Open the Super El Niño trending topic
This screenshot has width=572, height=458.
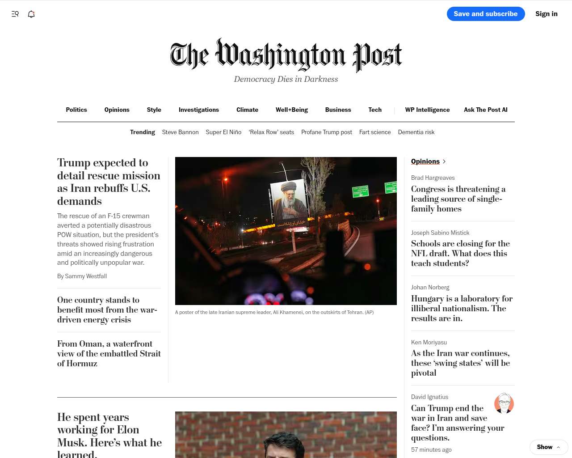[223, 132]
